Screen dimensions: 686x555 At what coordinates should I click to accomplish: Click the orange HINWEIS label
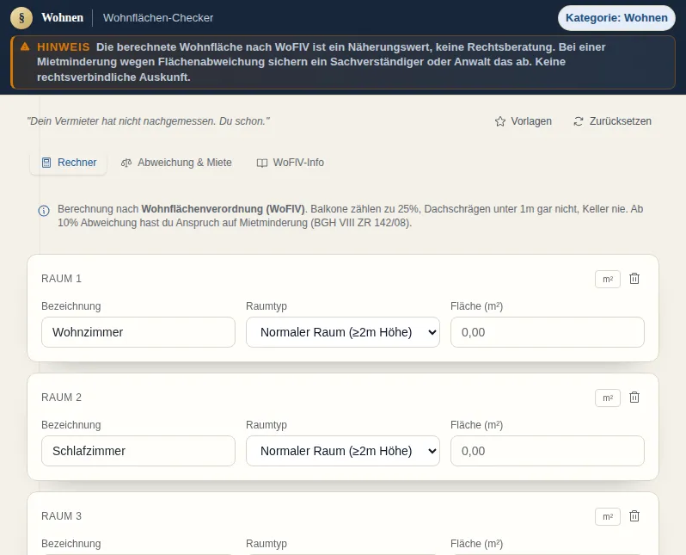click(64, 46)
